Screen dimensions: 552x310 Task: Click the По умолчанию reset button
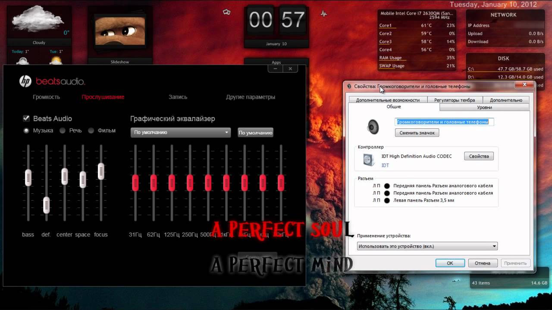point(256,133)
